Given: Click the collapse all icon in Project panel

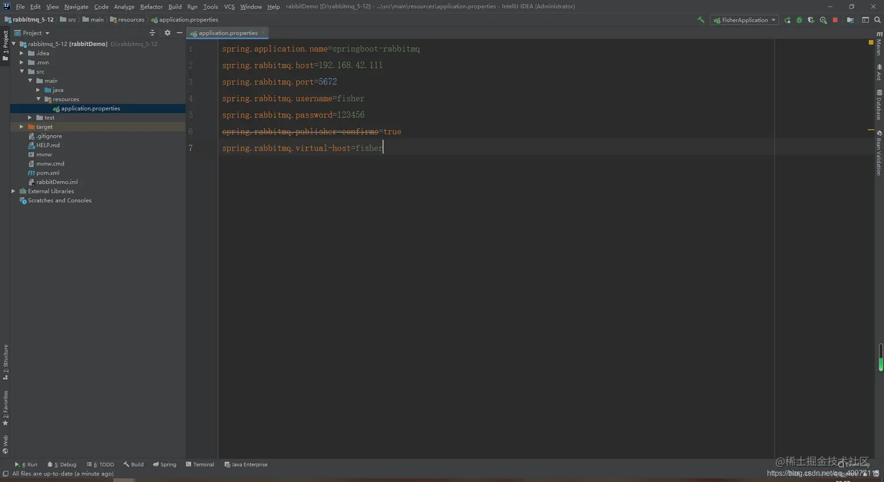Looking at the screenshot, I should [152, 33].
